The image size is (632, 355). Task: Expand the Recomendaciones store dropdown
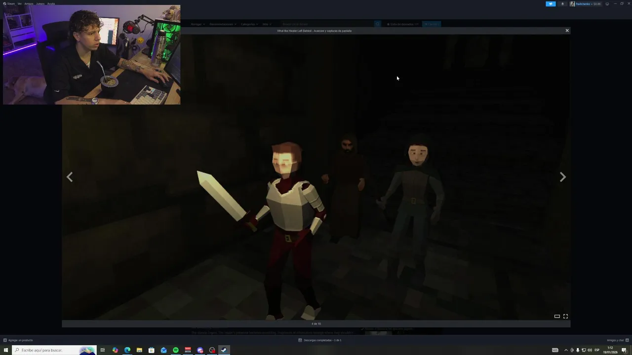pyautogui.click(x=223, y=24)
